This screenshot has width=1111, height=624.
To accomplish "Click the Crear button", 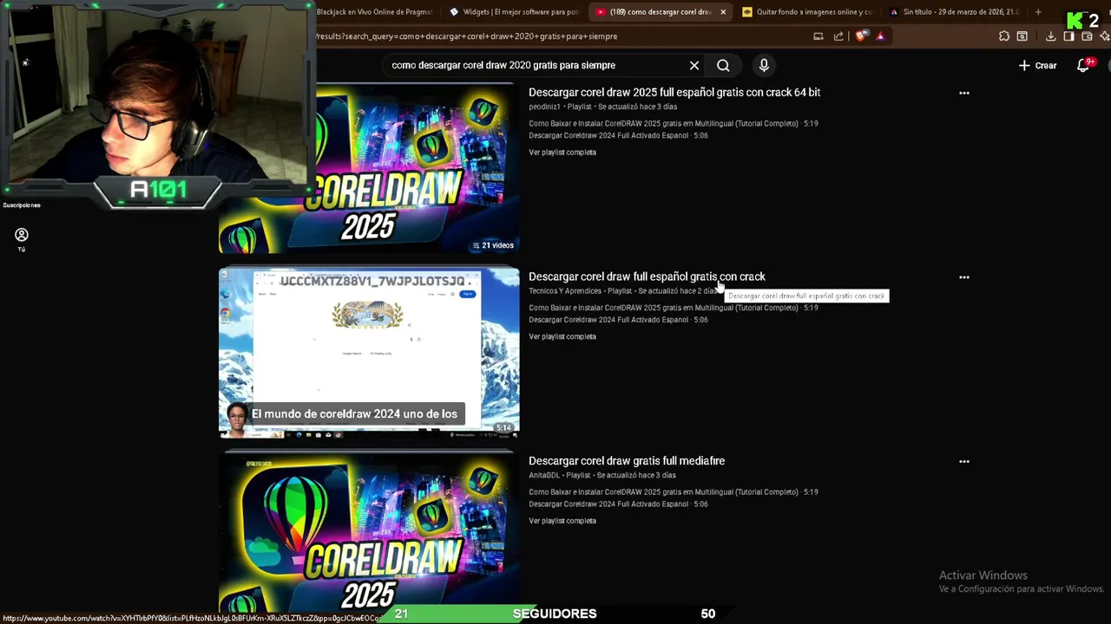I will pyautogui.click(x=1037, y=65).
